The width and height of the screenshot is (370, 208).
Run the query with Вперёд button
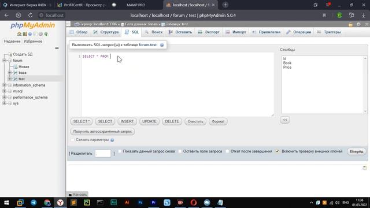[x=357, y=151]
